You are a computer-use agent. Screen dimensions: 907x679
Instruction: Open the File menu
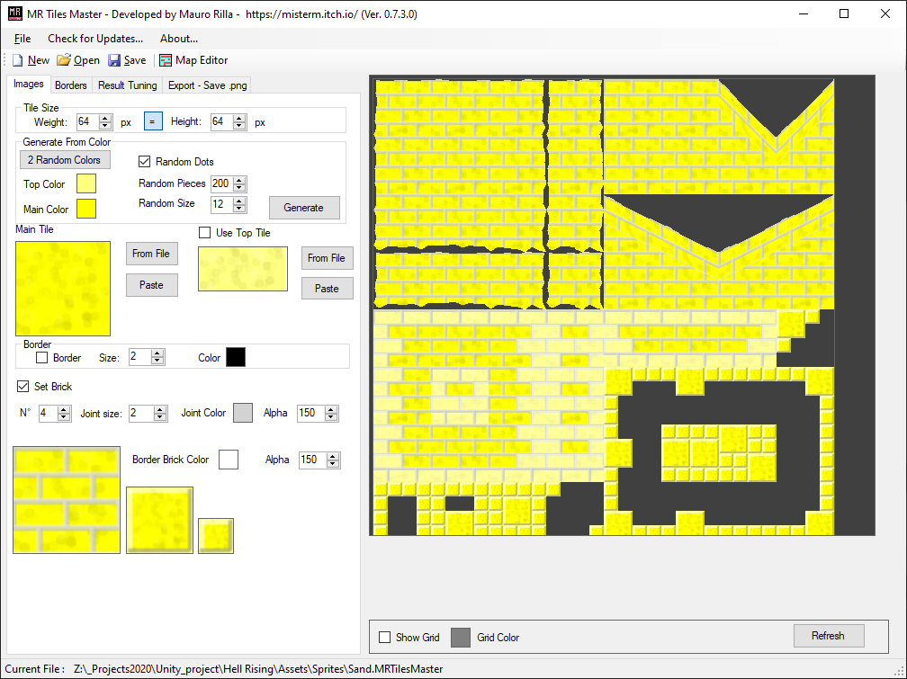22,39
